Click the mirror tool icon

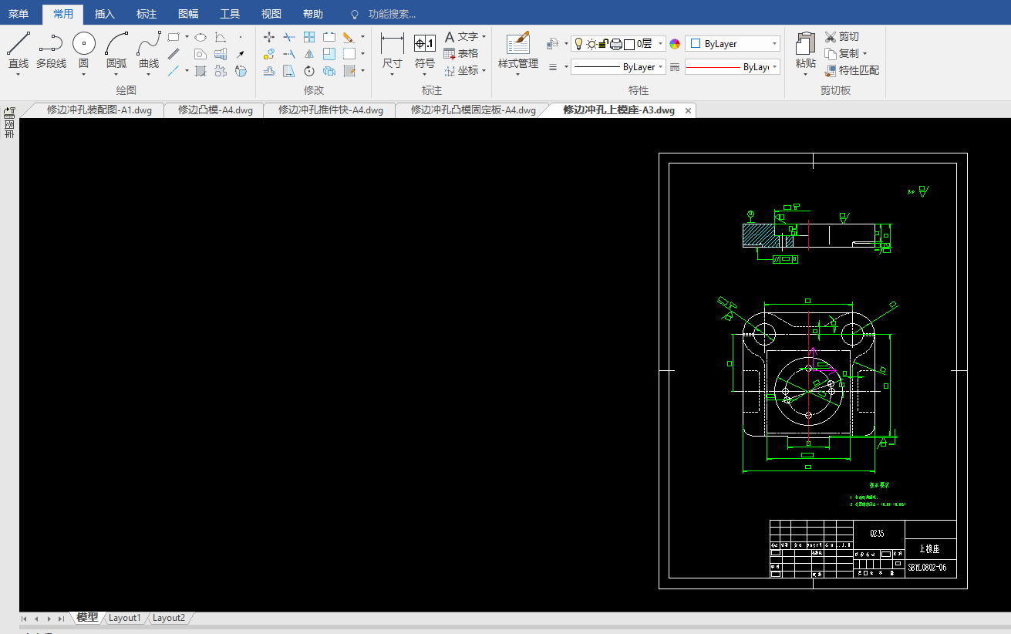point(309,54)
